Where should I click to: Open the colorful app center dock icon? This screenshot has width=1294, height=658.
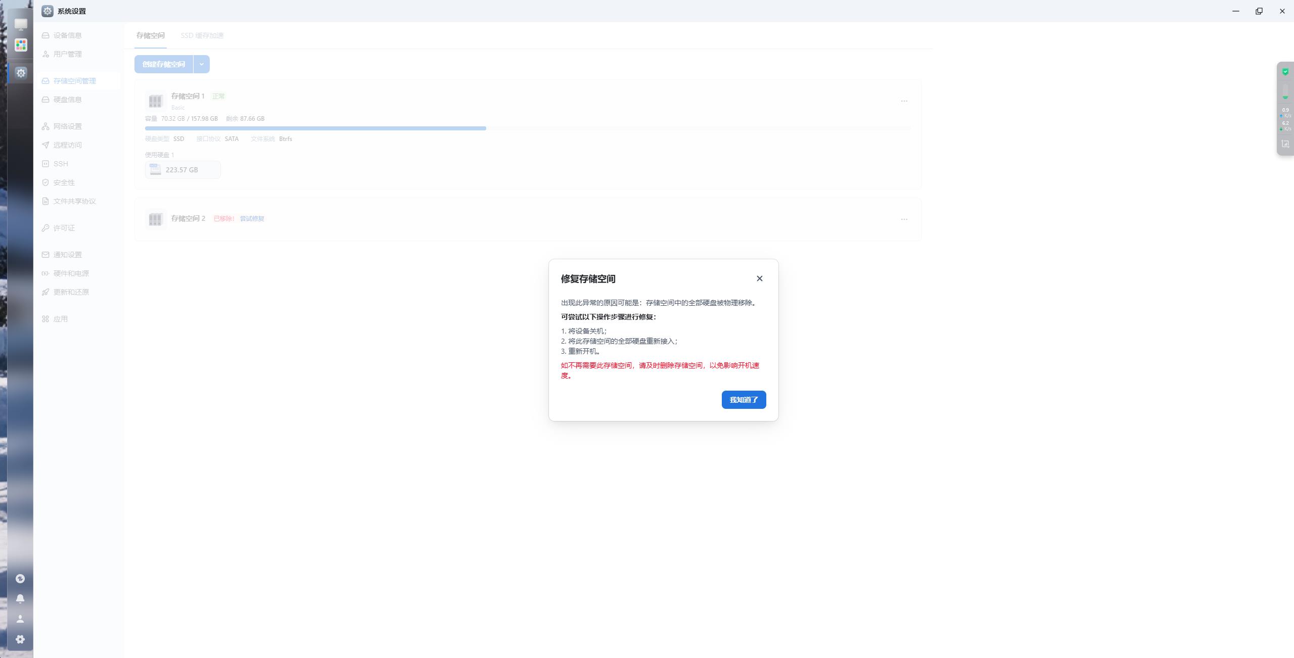click(x=21, y=45)
